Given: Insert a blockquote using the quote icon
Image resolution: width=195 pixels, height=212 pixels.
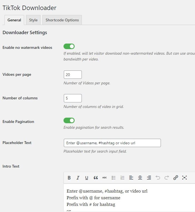Looking at the screenshot, I should coord(96,178).
